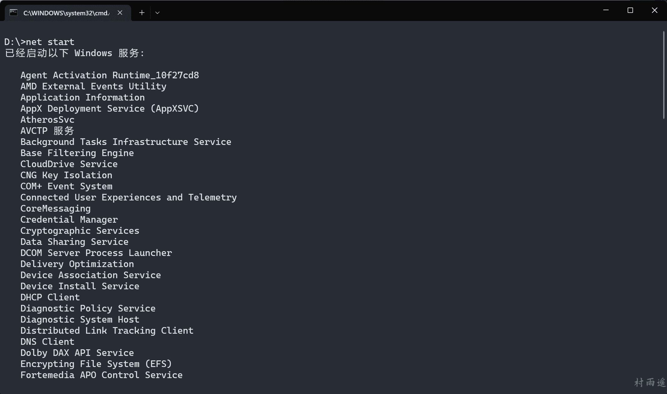The height and width of the screenshot is (394, 667).
Task: Click the vertical scrollbar thumb
Action: (664, 75)
